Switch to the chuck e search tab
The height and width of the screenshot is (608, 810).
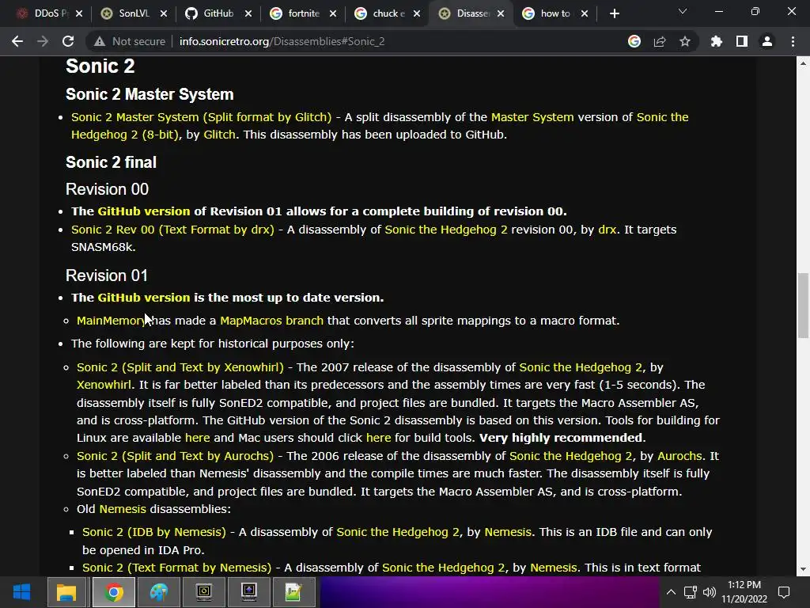pos(388,13)
